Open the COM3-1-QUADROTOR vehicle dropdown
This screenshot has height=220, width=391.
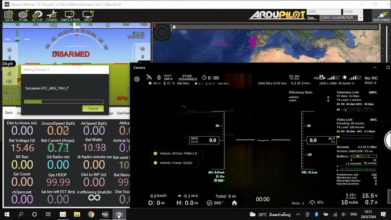pyautogui.click(x=341, y=18)
